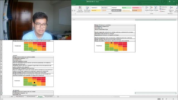Click black dot on lower-left risk matrix
The width and height of the screenshot is (178, 100).
click(34, 82)
